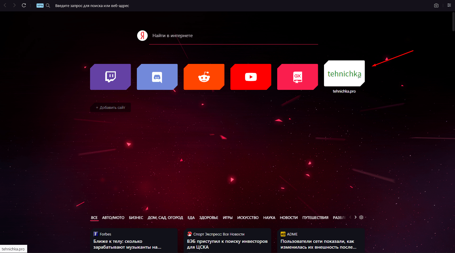Select the 'ВСЕ' news tab
This screenshot has height=253, width=455.
pyautogui.click(x=94, y=218)
